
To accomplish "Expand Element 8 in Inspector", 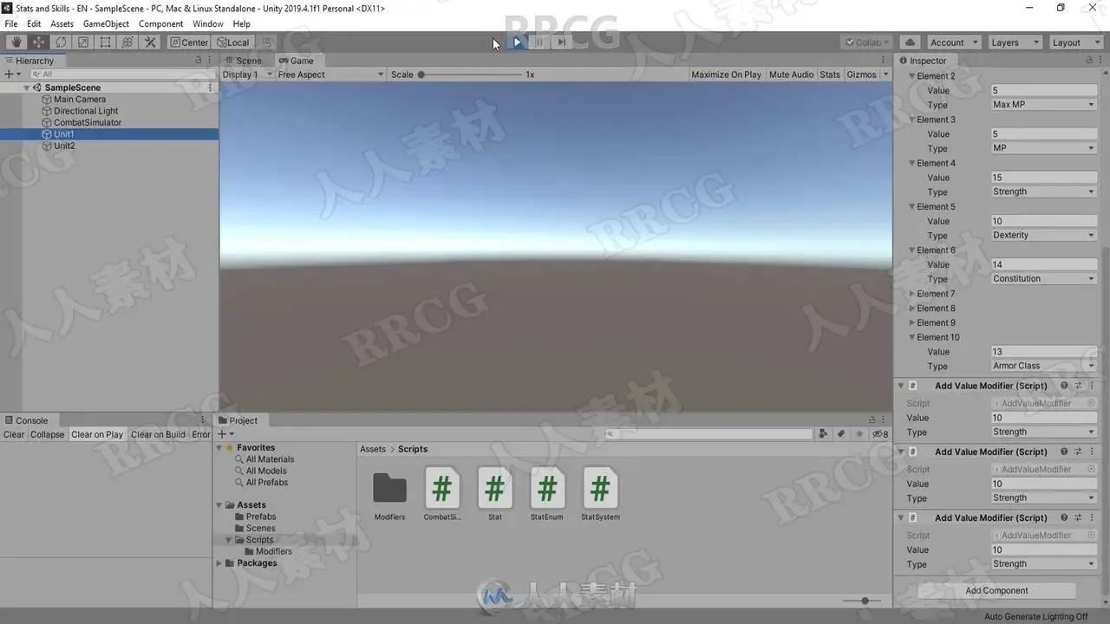I will pyautogui.click(x=911, y=309).
